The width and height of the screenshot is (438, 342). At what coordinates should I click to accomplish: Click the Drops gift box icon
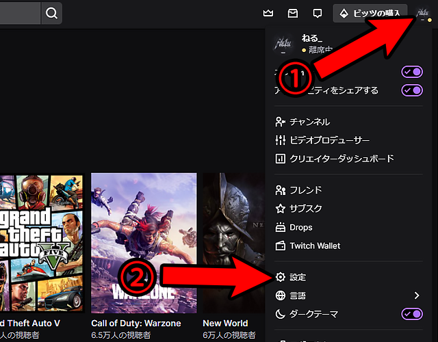coord(281,227)
